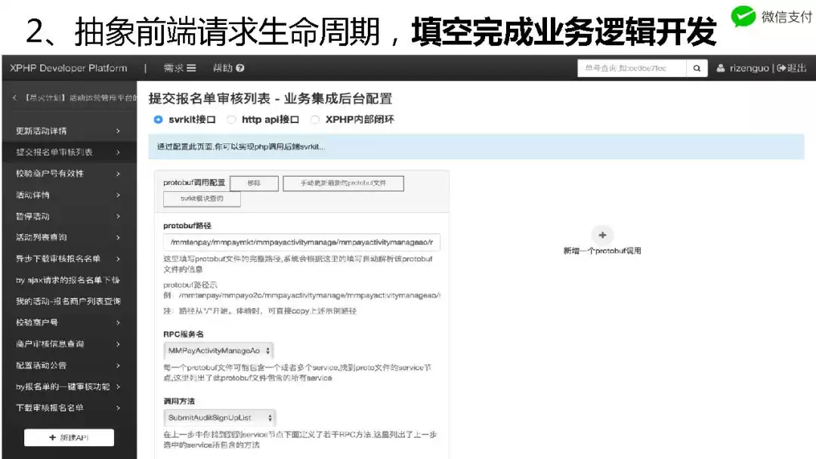Click the 移除 button
The width and height of the screenshot is (816, 459).
[x=254, y=183]
